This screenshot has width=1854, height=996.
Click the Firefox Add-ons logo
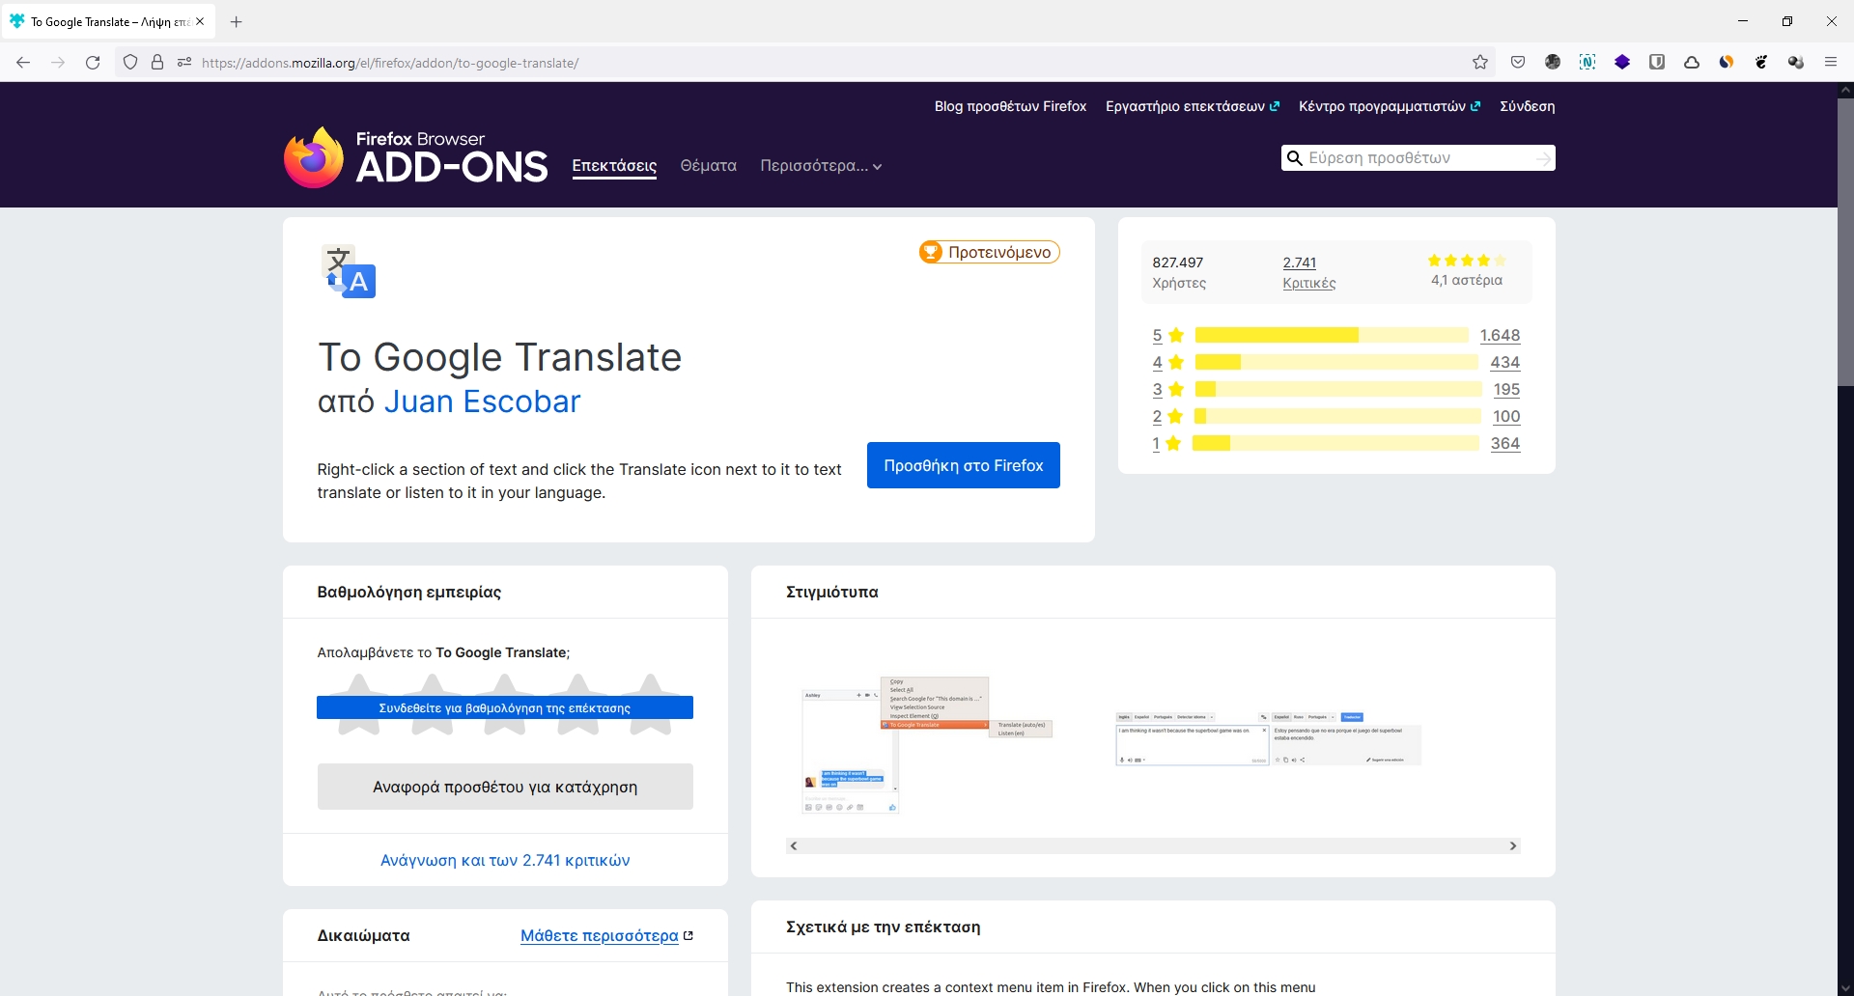click(416, 157)
